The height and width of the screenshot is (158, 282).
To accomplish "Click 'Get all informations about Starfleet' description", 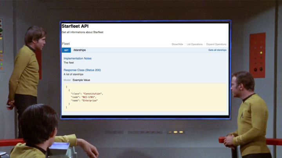I will (82, 32).
